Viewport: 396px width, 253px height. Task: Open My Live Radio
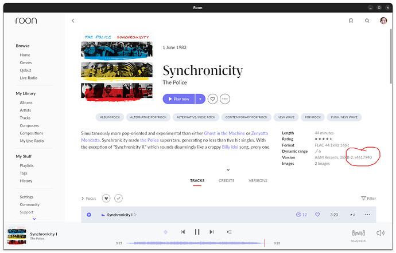32,141
